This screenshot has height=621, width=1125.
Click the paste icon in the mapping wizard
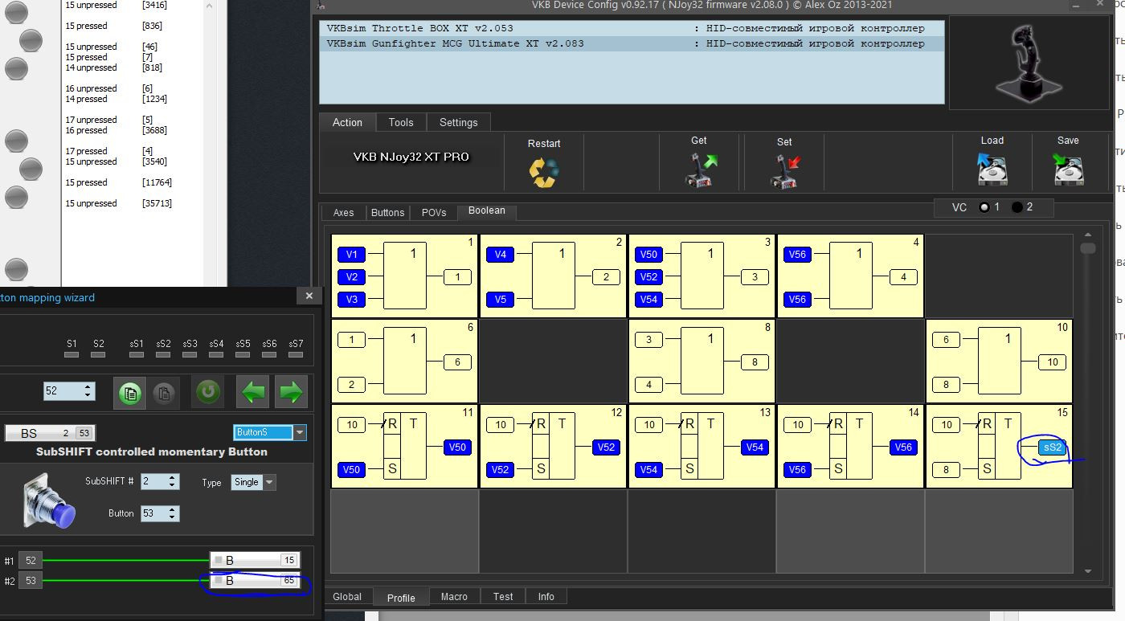pyautogui.click(x=164, y=393)
